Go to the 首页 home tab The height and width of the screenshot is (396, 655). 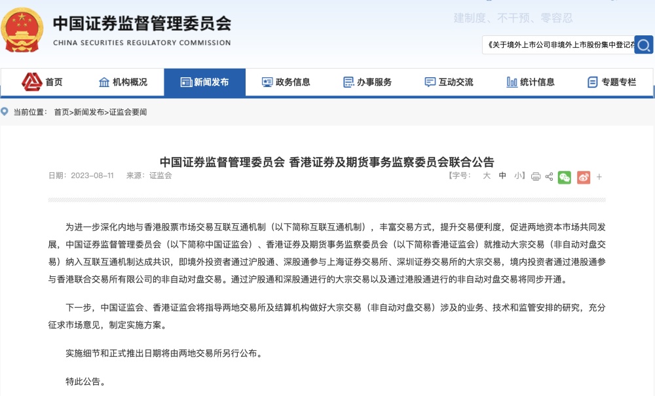point(43,82)
